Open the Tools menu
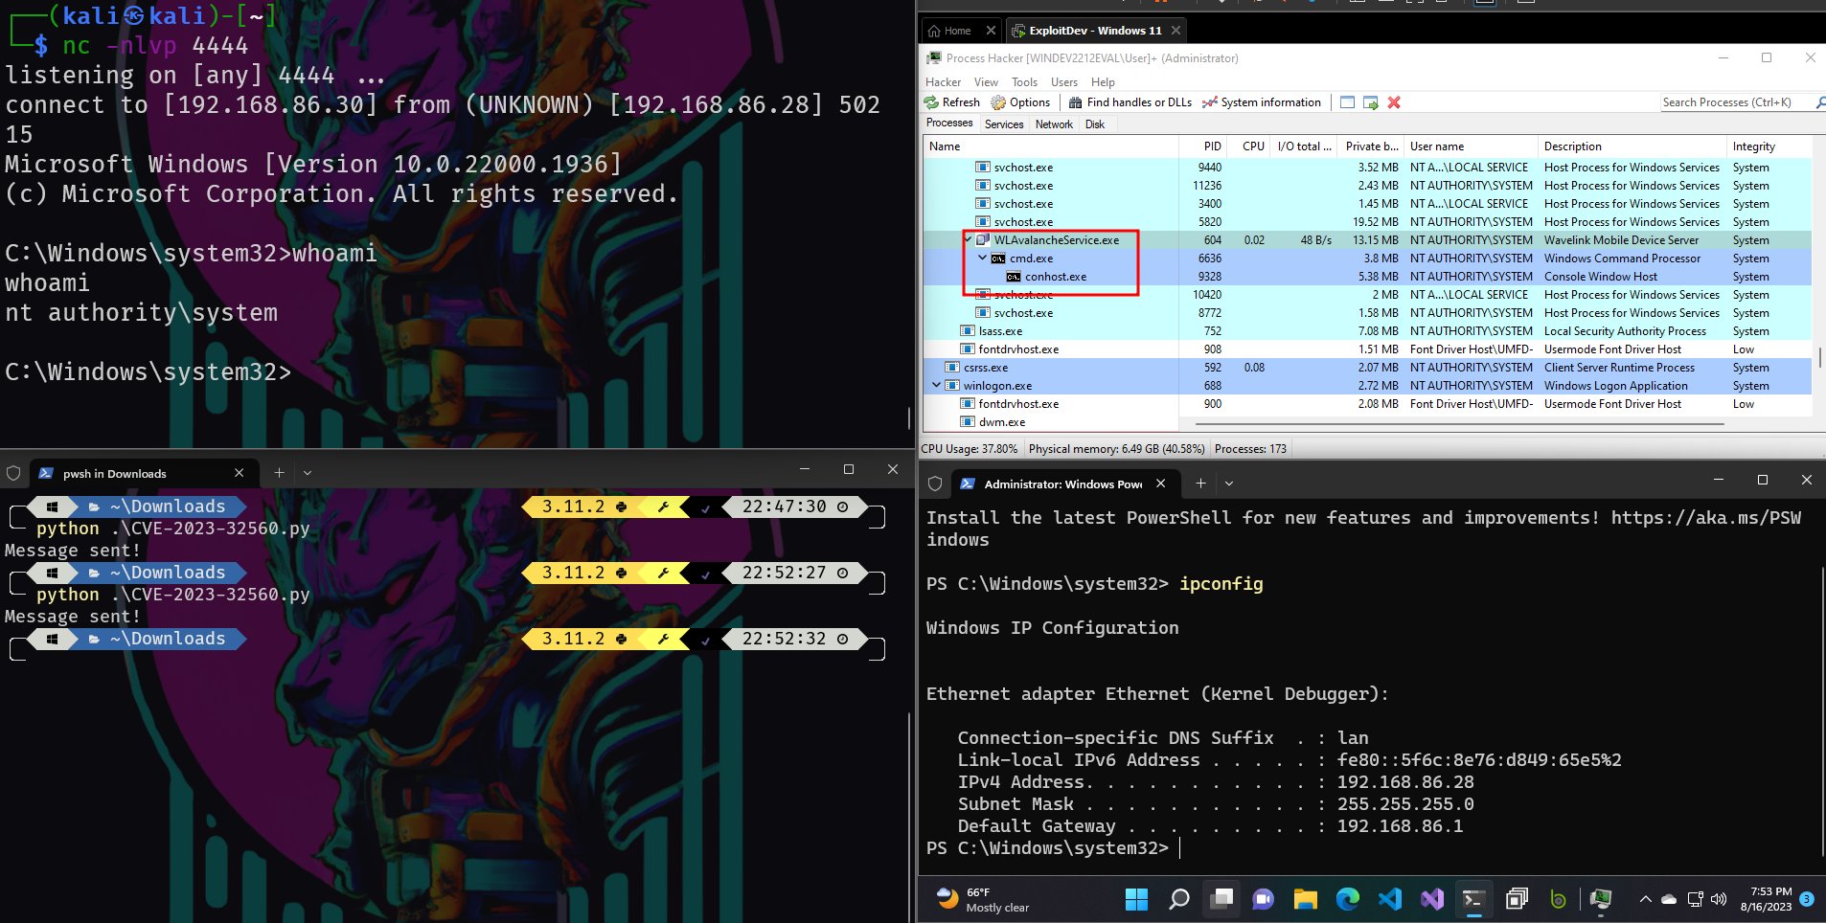 click(1024, 82)
